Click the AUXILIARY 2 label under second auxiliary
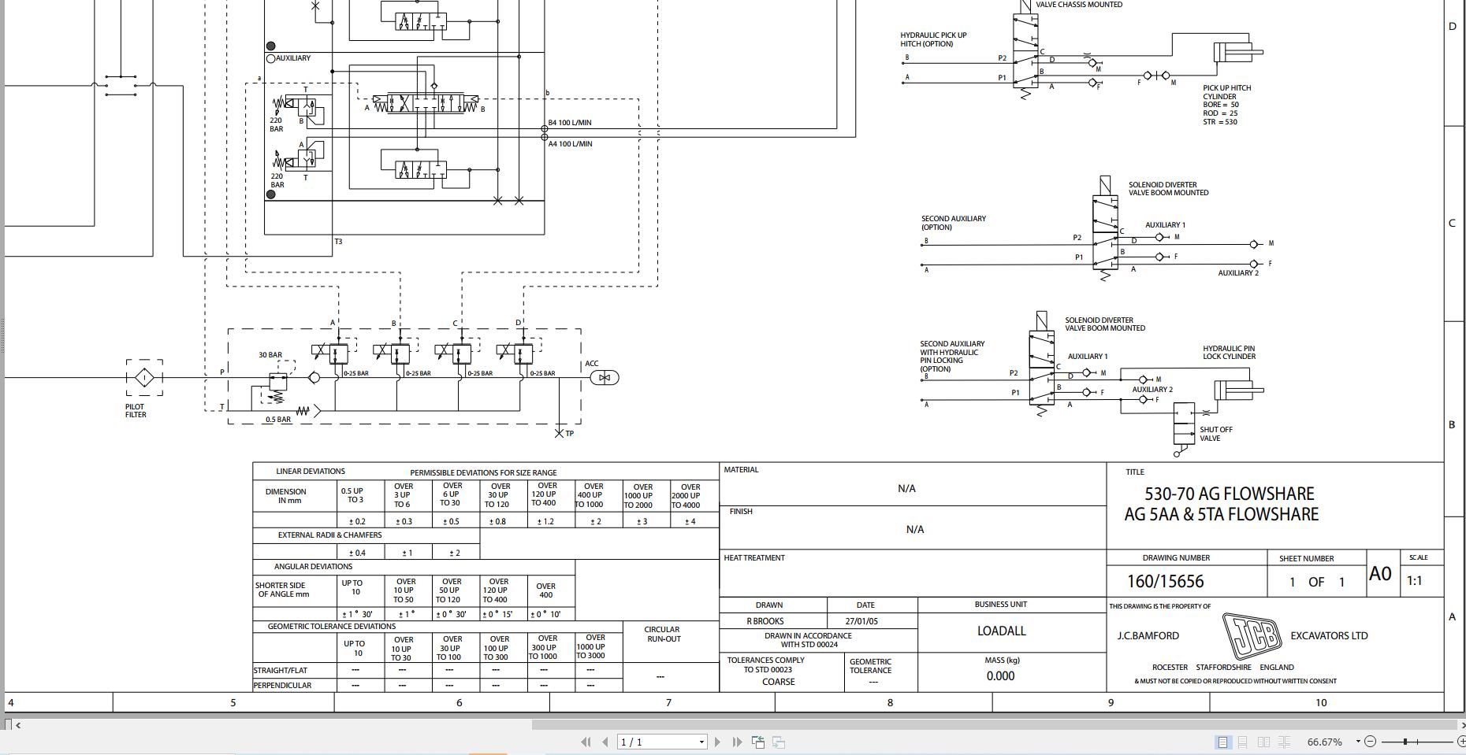Viewport: 1466px width, 755px height. pos(1238,273)
